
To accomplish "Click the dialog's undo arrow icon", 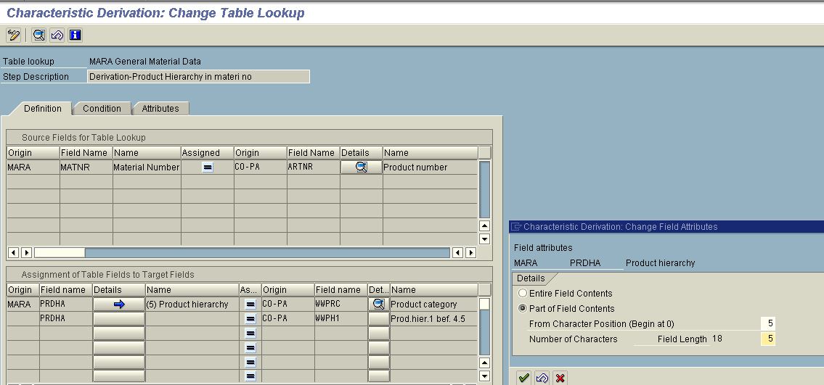I will tap(542, 378).
